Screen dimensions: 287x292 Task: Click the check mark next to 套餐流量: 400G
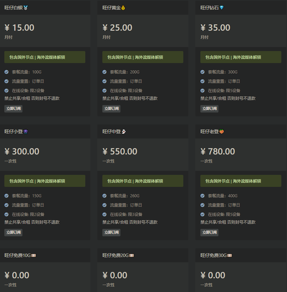pyautogui.click(x=202, y=196)
